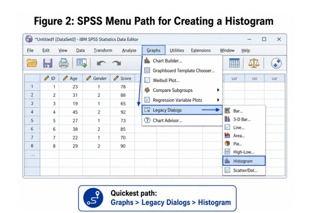This screenshot has height=213, width=320.
Task: Click the Undo arrow in toolbar
Action: point(102,63)
